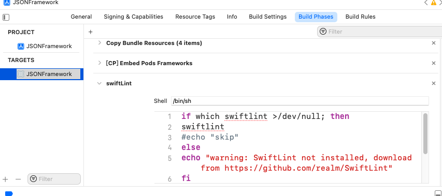Screen dimensions: 442x196
Task: Add a new target with plus button
Action: coord(5,179)
